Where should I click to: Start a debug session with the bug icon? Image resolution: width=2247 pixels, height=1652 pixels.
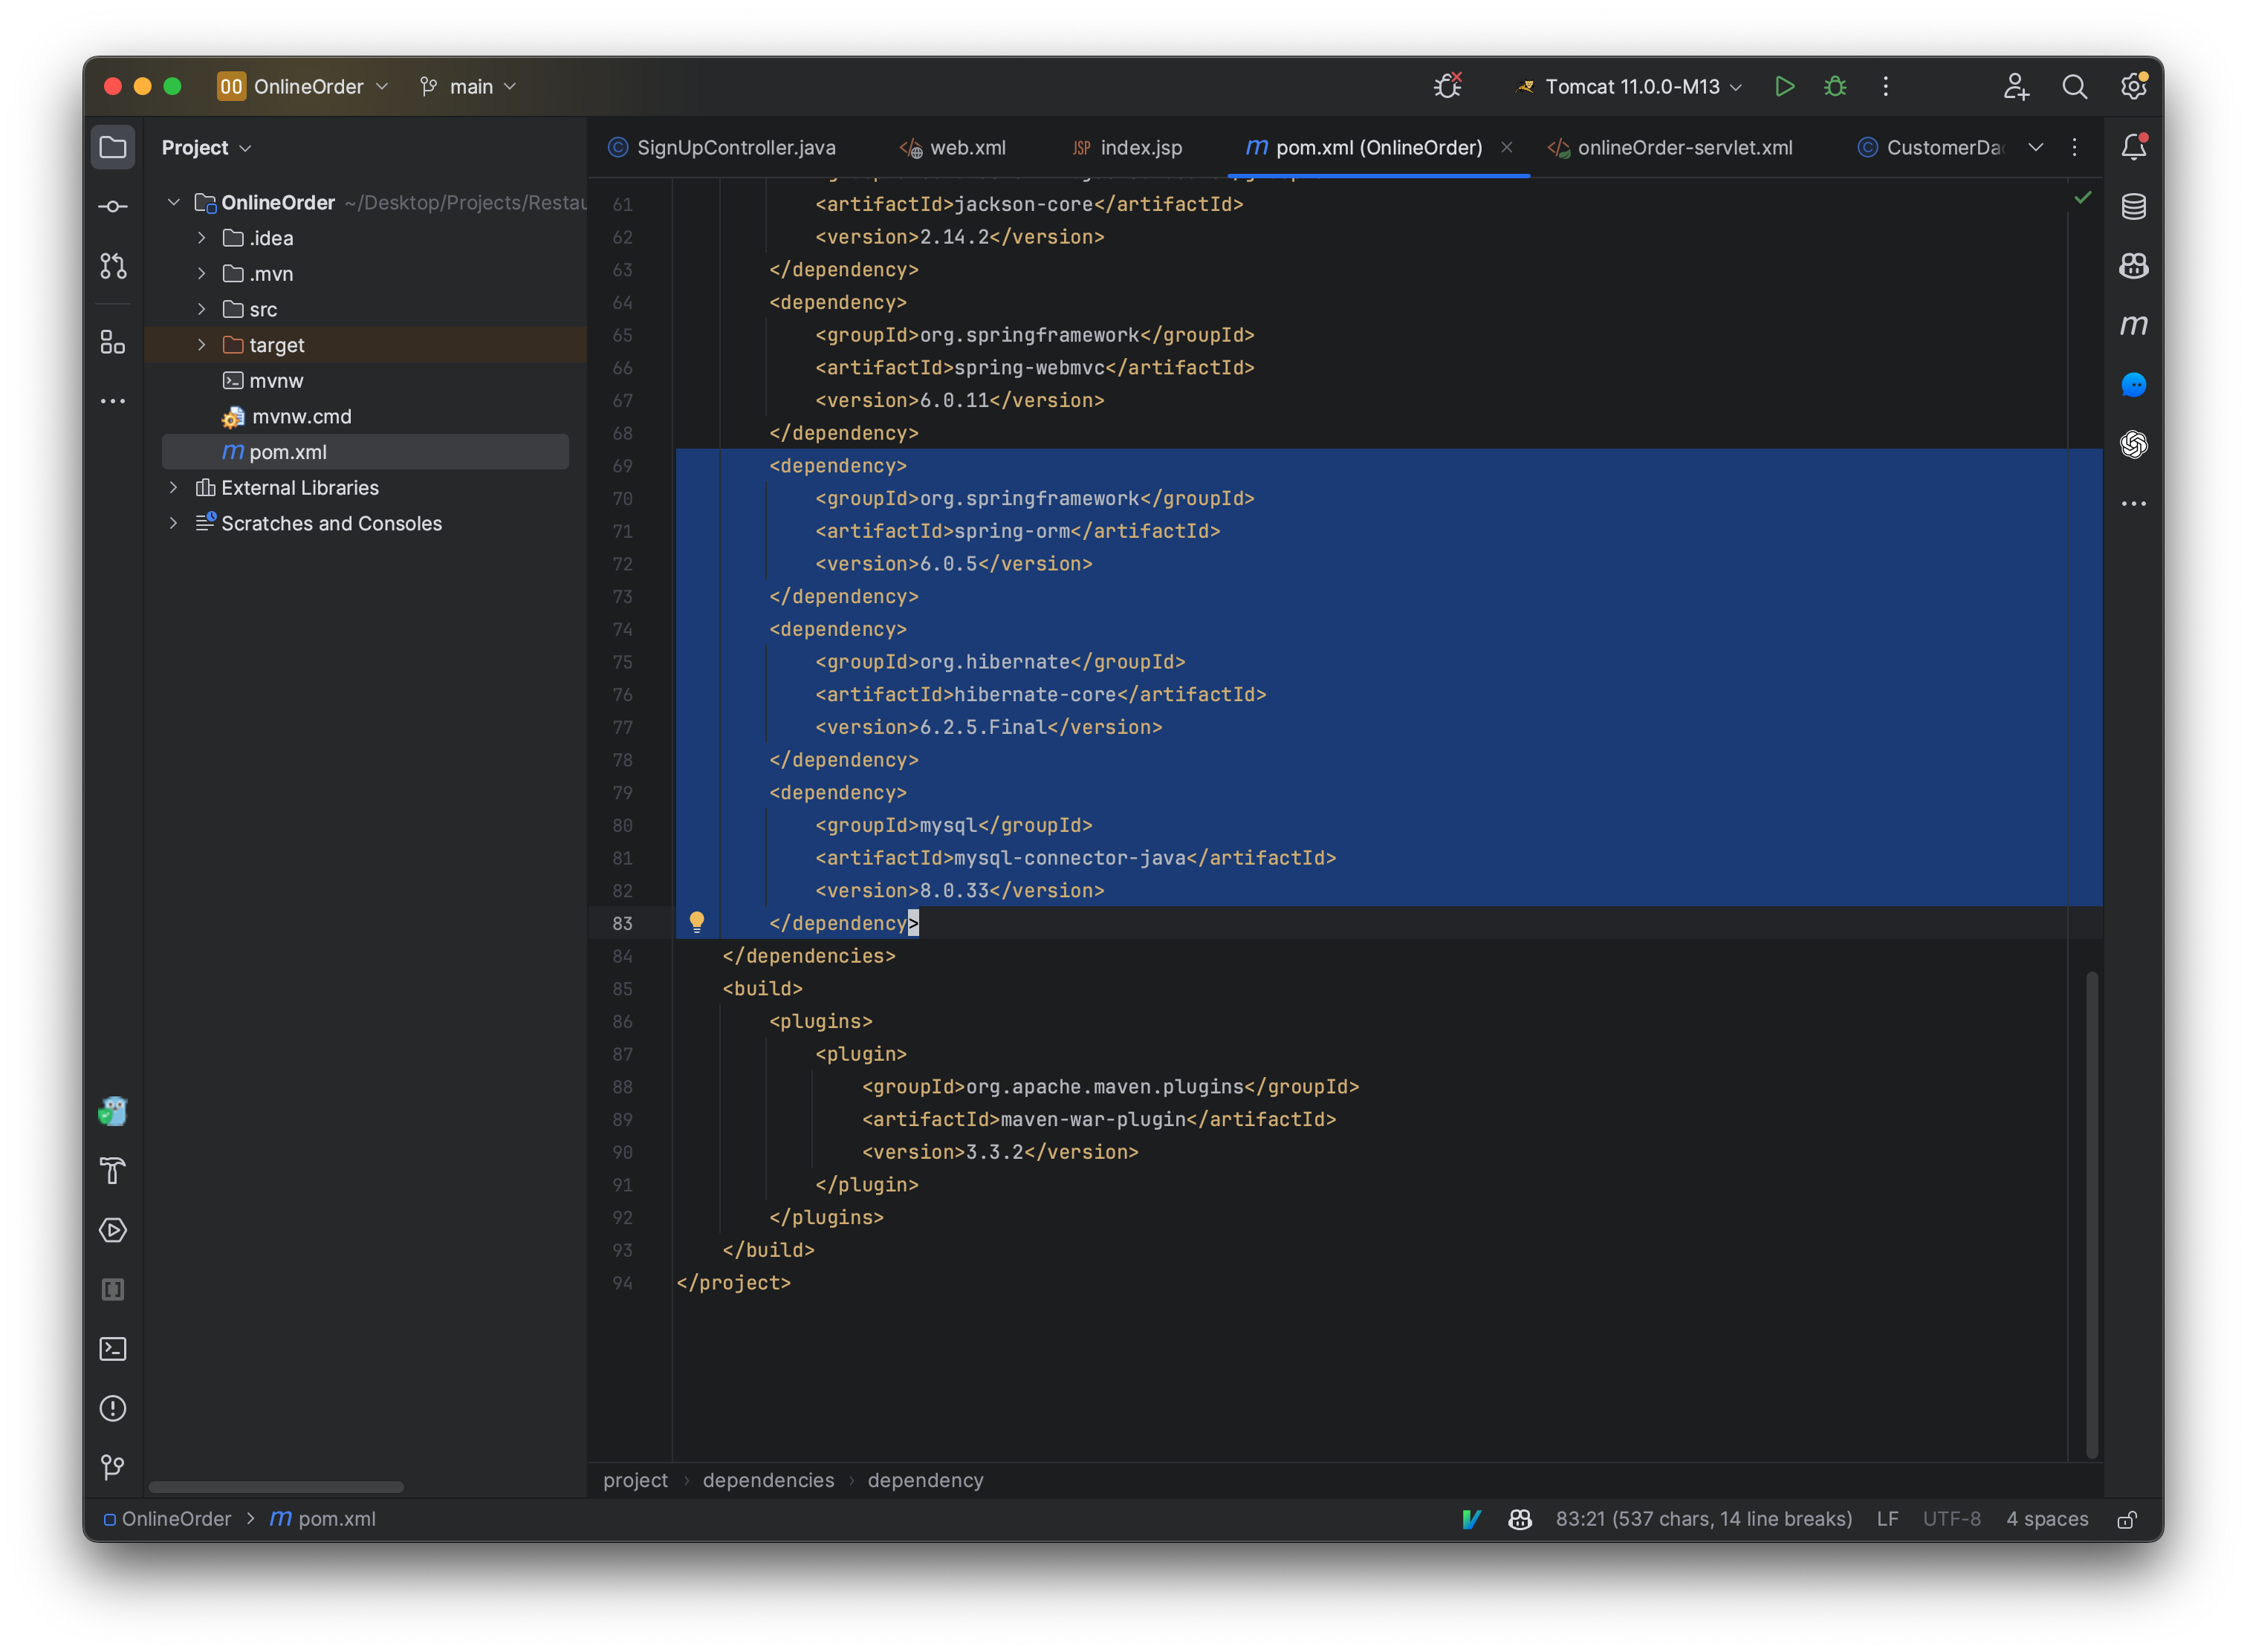click(1835, 86)
